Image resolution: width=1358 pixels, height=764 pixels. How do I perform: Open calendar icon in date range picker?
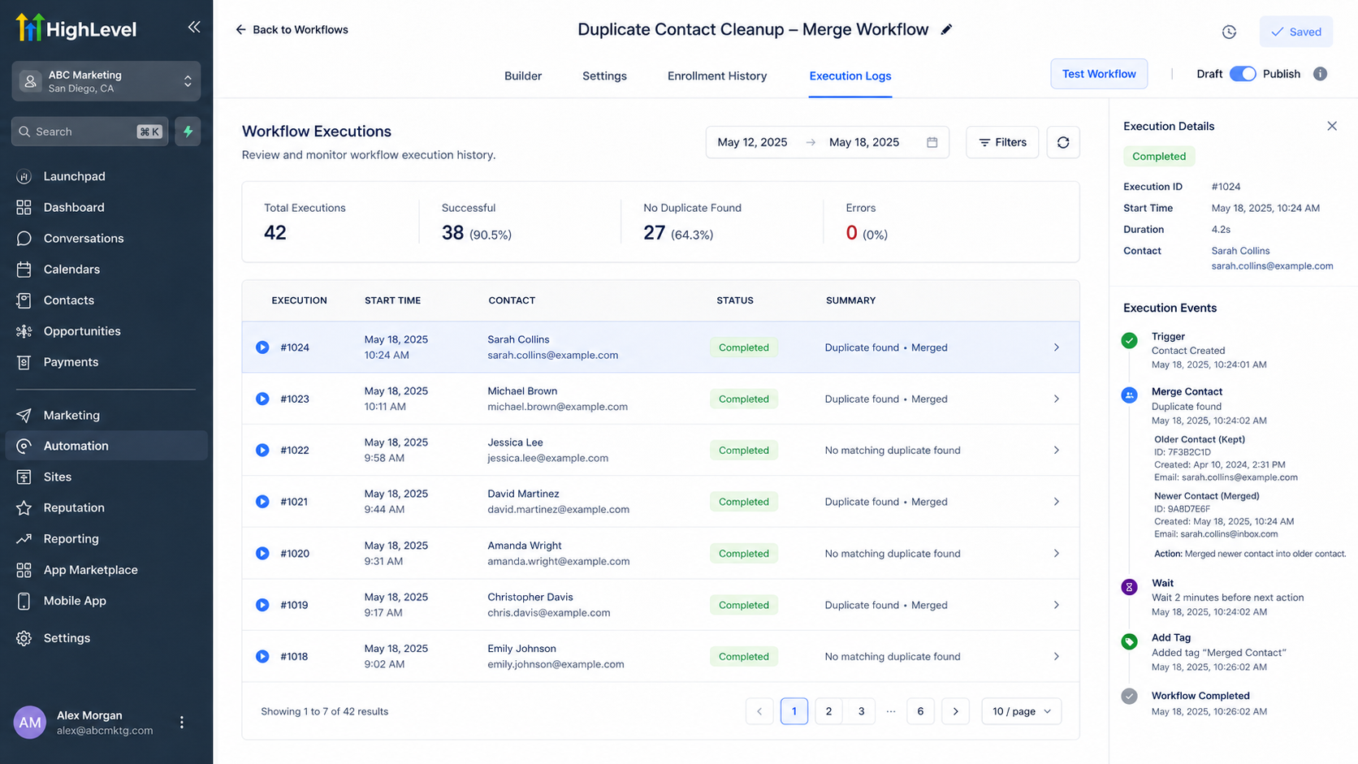point(932,142)
